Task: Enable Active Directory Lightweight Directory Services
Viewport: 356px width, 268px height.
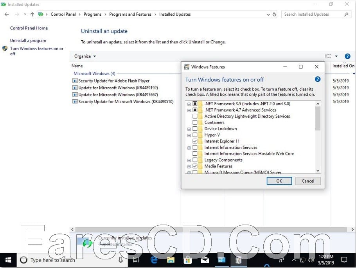Action: 195,116
